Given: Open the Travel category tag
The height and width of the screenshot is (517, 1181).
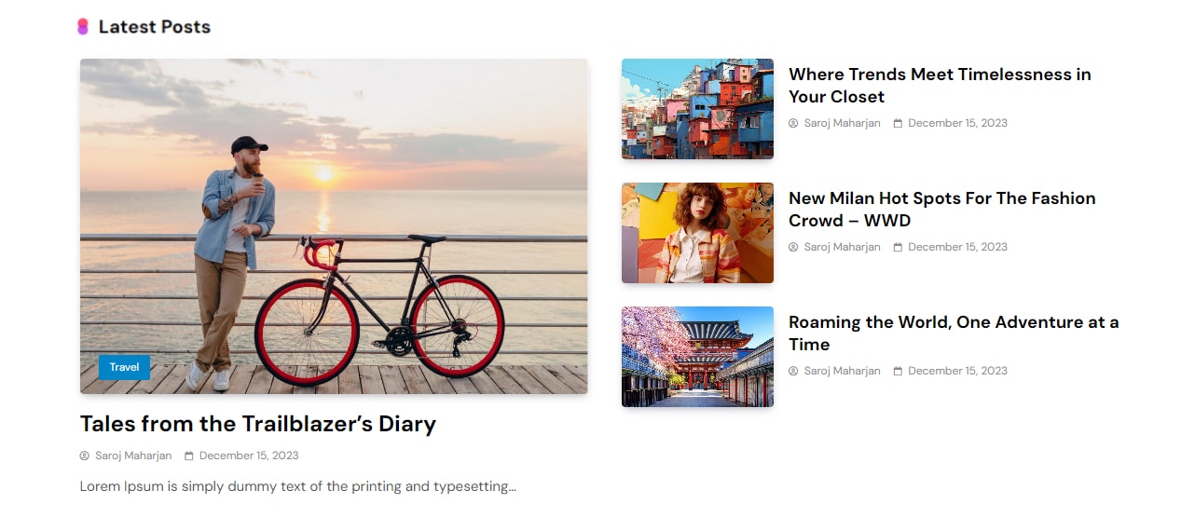Looking at the screenshot, I should pyautogui.click(x=124, y=367).
